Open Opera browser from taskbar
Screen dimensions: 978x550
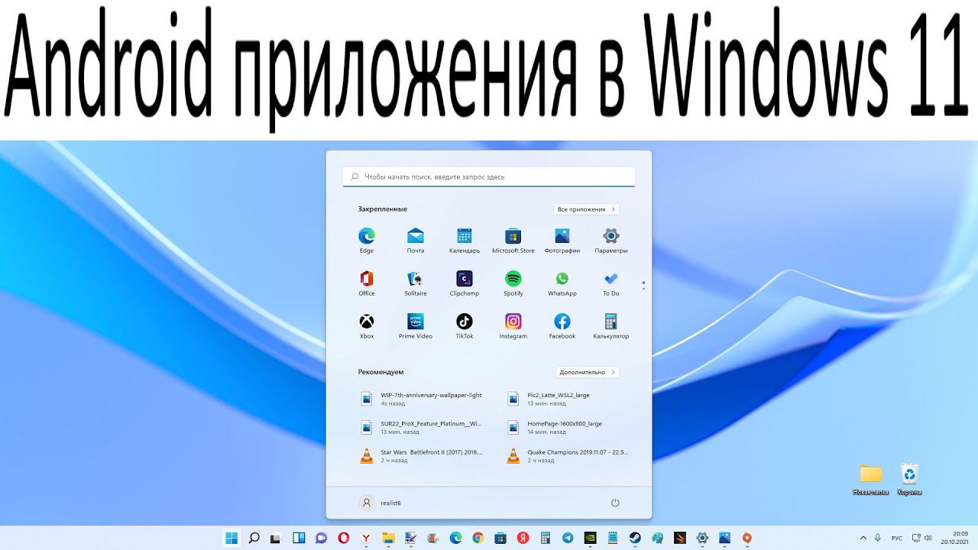click(x=344, y=538)
